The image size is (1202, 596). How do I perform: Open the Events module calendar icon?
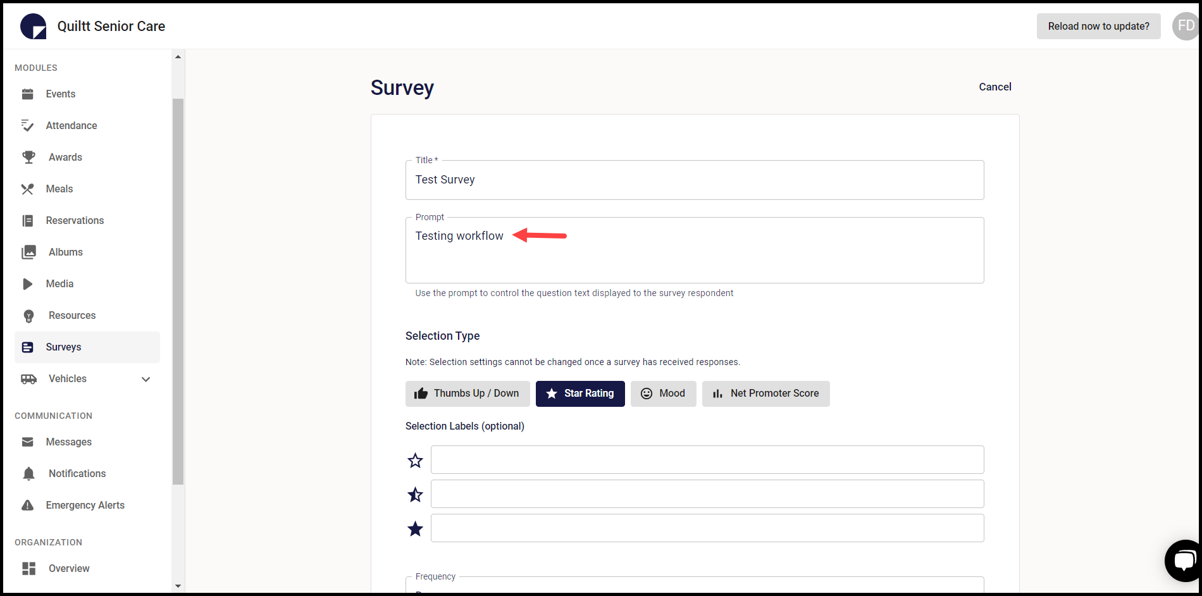point(28,94)
